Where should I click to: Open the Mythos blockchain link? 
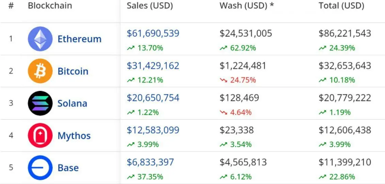[x=74, y=136]
